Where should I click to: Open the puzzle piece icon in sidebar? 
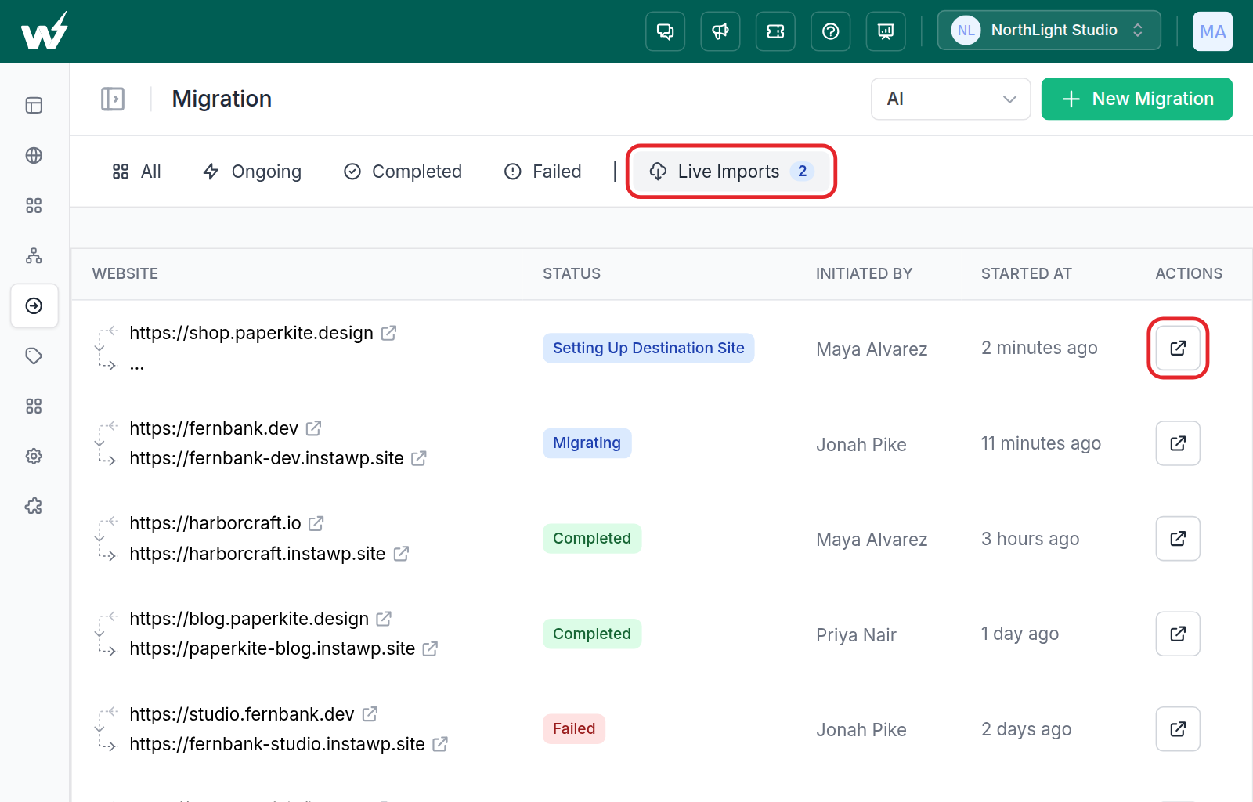pos(34,507)
